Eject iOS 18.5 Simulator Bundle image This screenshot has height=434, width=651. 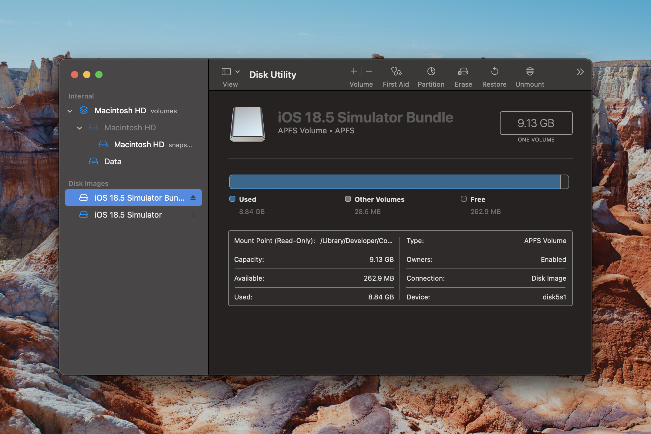click(193, 198)
